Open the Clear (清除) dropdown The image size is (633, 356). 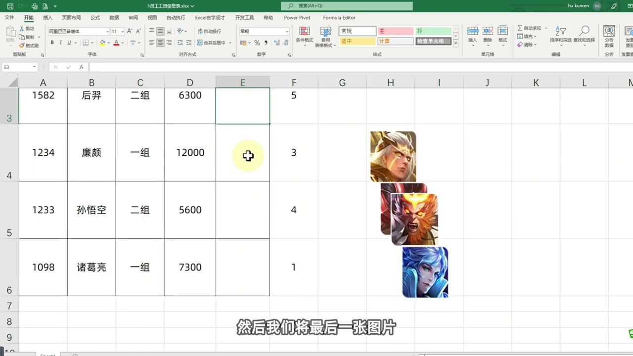pyautogui.click(x=527, y=44)
